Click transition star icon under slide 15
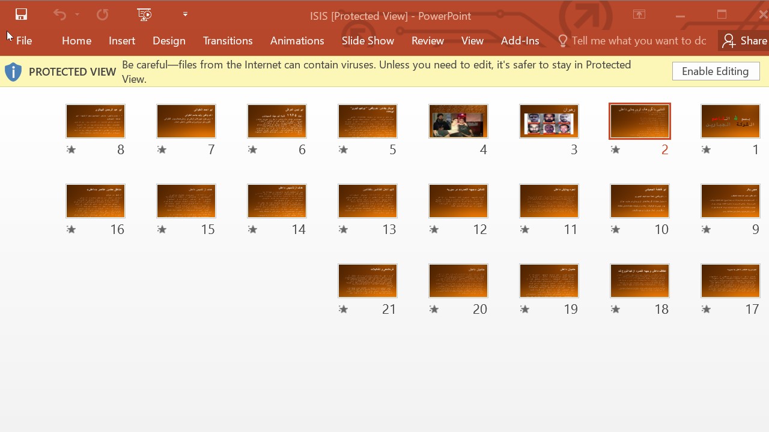The height and width of the screenshot is (432, 769). [162, 229]
